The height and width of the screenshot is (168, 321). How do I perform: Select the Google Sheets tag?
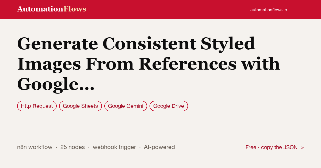(x=81, y=106)
